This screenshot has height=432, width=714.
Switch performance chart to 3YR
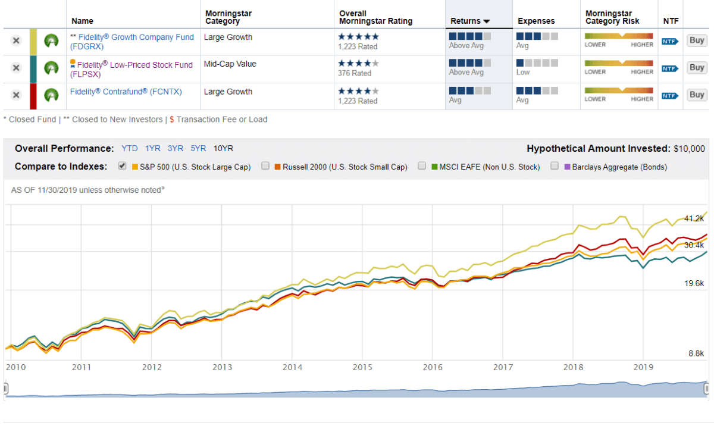pos(176,149)
